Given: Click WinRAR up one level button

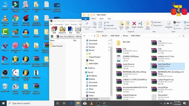Looking at the screenshot, I should click(x=52, y=36).
